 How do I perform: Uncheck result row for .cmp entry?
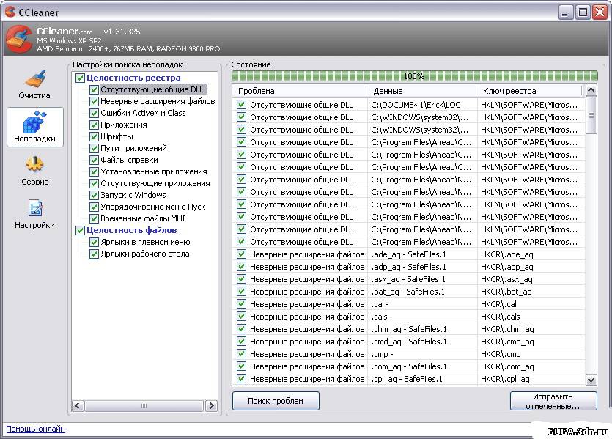click(x=242, y=354)
